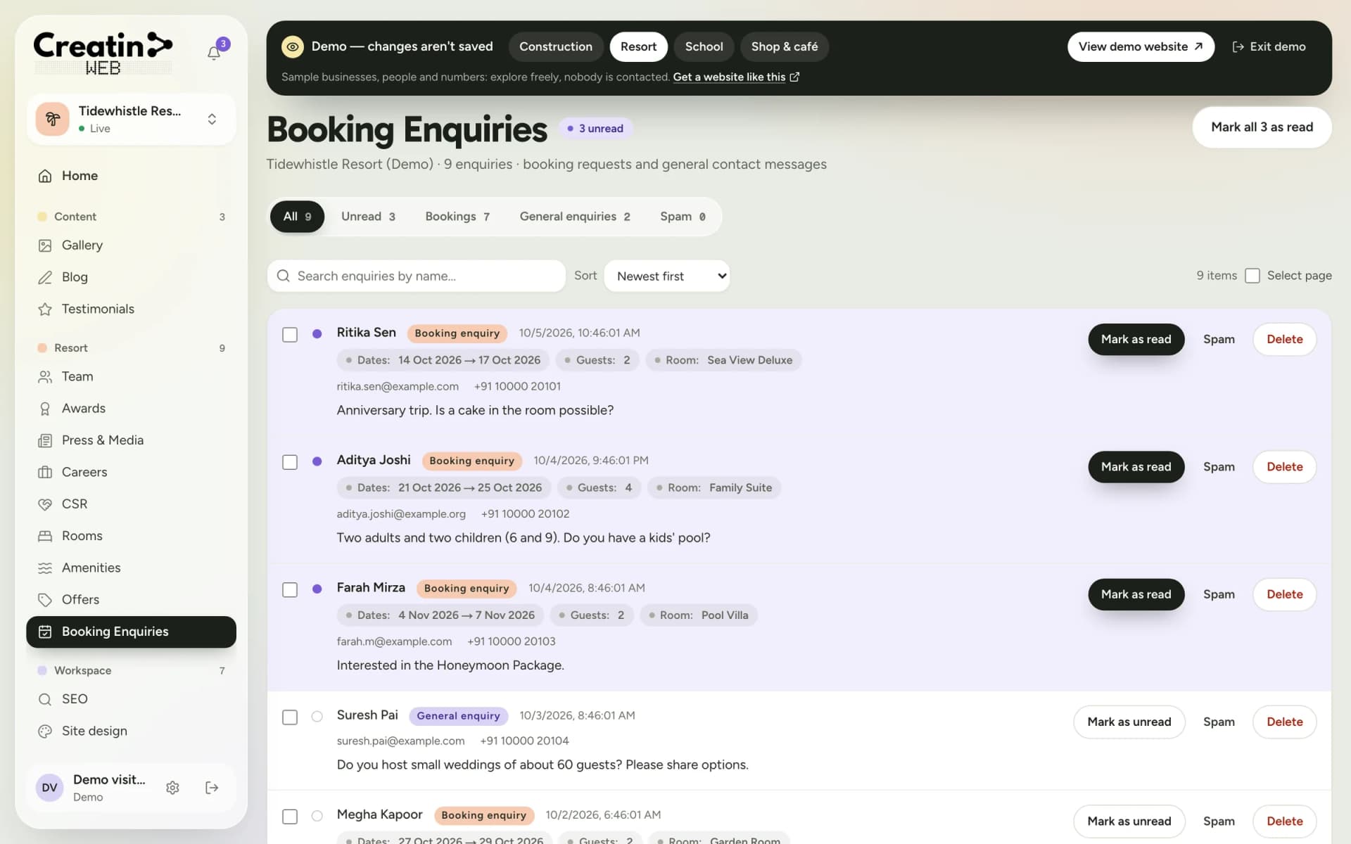This screenshot has height=844, width=1351.
Task: Collapse the Content sidebar group
Action: point(131,217)
